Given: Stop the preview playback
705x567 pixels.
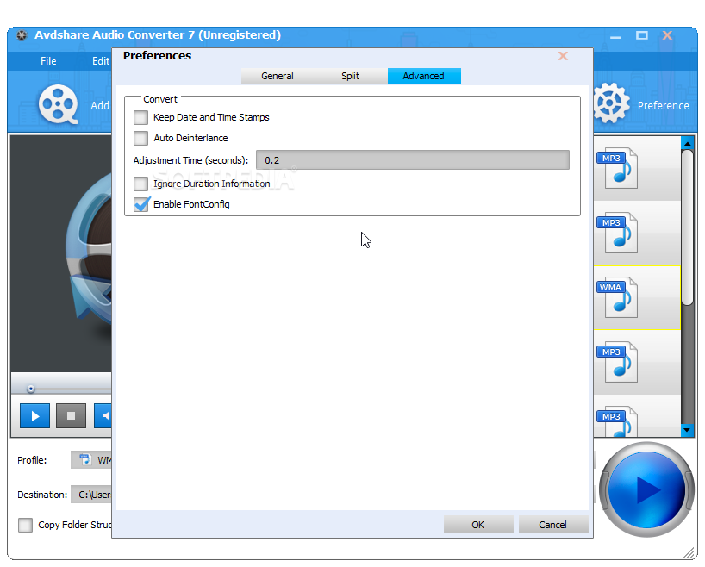Looking at the screenshot, I should [71, 416].
